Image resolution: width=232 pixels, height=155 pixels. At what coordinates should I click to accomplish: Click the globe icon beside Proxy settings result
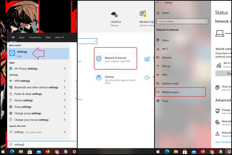(11, 107)
